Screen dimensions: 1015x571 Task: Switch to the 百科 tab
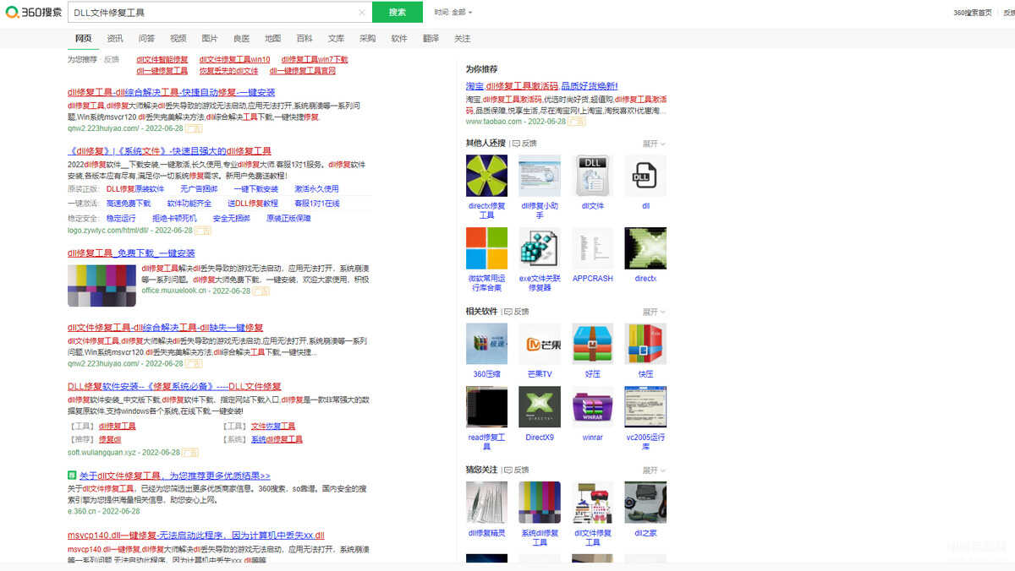(304, 38)
